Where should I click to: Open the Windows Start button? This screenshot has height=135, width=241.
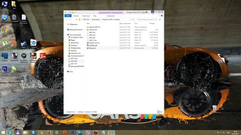click(x=3, y=132)
